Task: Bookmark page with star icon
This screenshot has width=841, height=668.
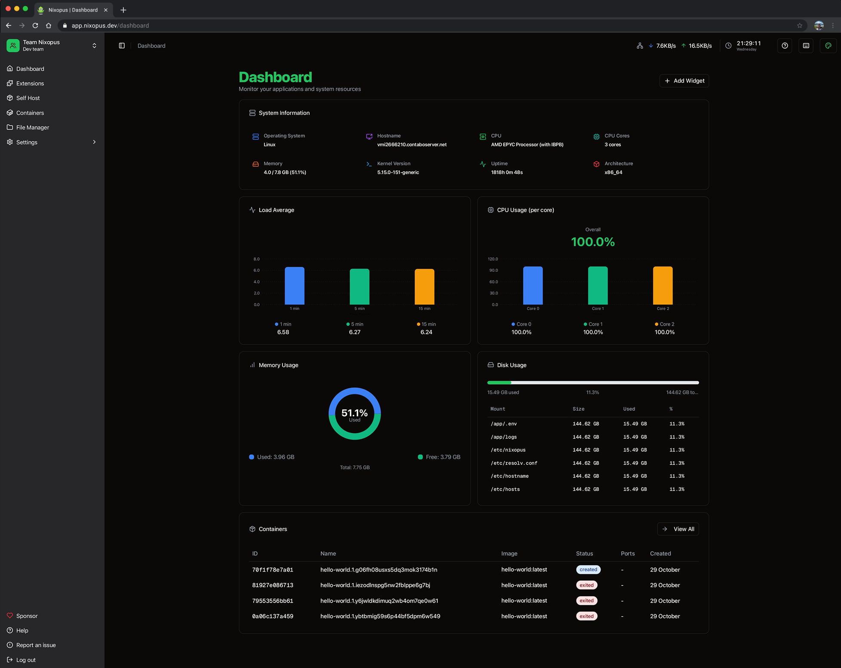Action: tap(800, 25)
